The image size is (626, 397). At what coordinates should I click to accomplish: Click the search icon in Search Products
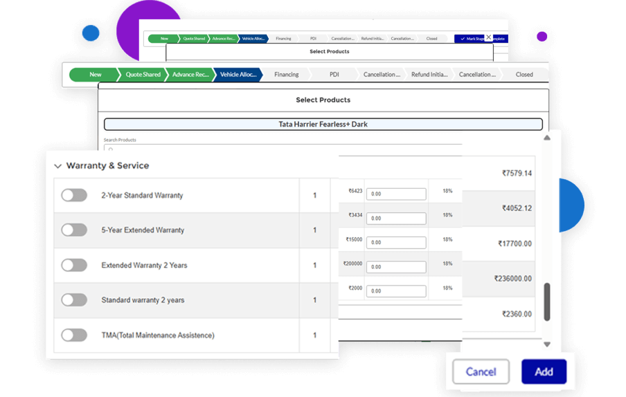pos(109,148)
